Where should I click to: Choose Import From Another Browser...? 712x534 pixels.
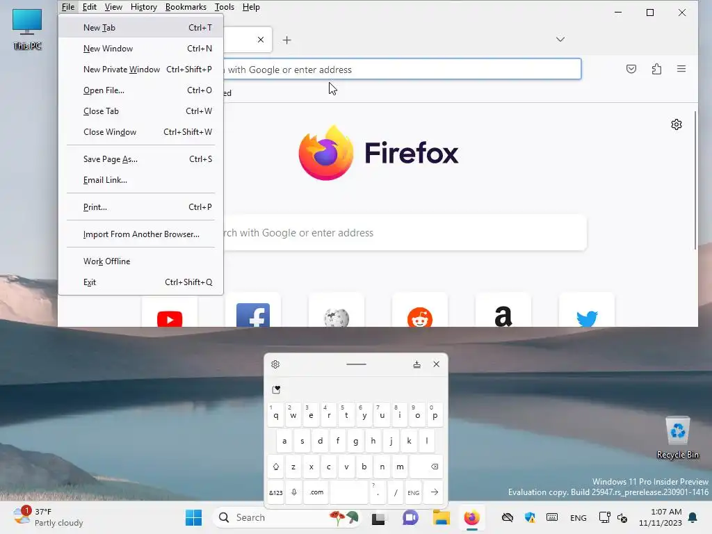click(x=140, y=234)
